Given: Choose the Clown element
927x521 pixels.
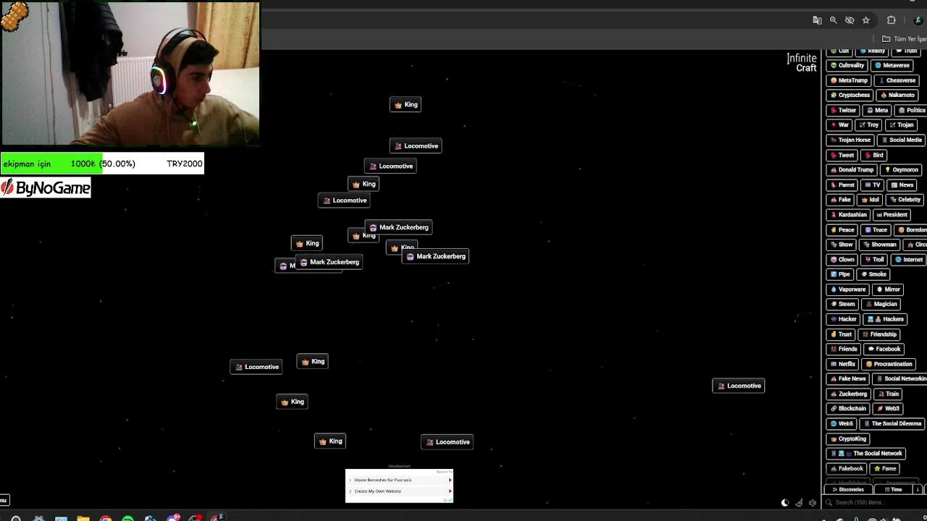Looking at the screenshot, I should (843, 259).
